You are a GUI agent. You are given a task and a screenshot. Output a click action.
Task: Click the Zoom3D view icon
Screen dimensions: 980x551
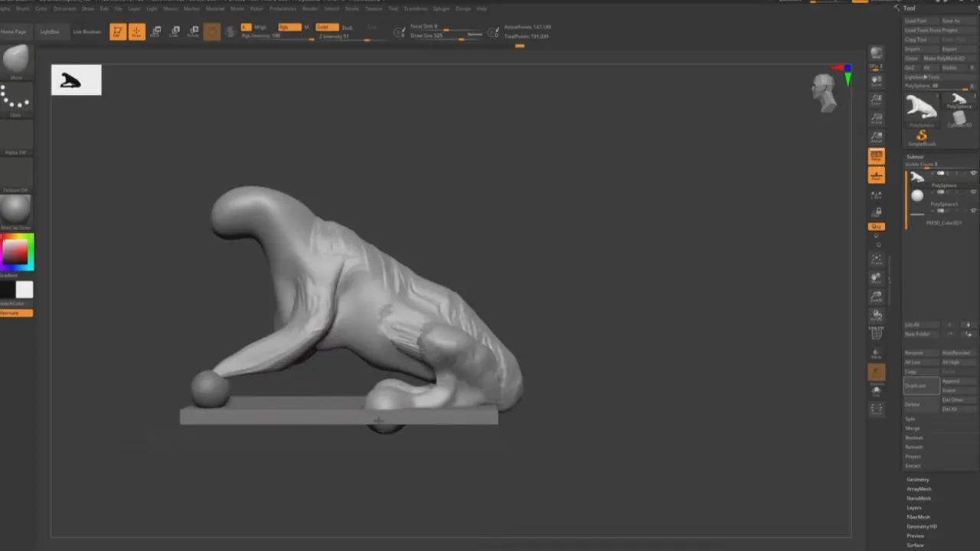877,296
